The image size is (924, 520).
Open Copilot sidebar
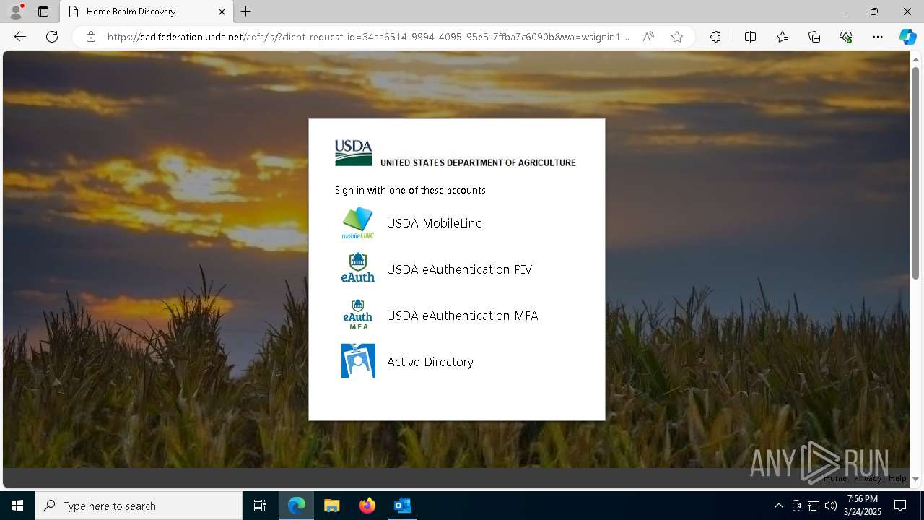(x=907, y=37)
